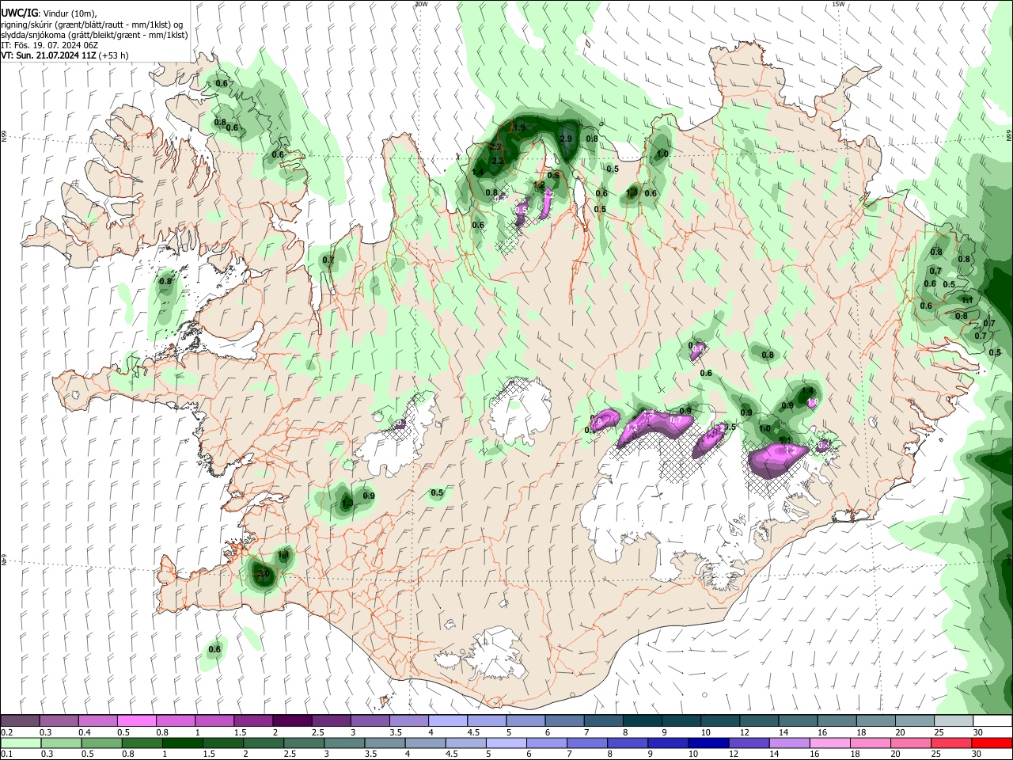Select the darkest green swatch between 1 and 1.5

coord(182,743)
